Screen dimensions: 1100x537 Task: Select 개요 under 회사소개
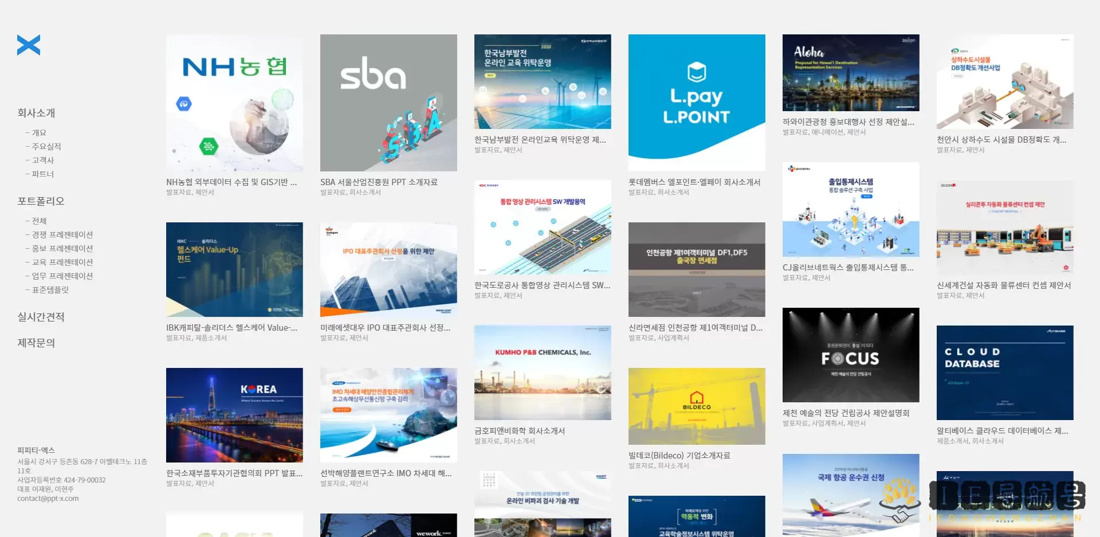(39, 133)
